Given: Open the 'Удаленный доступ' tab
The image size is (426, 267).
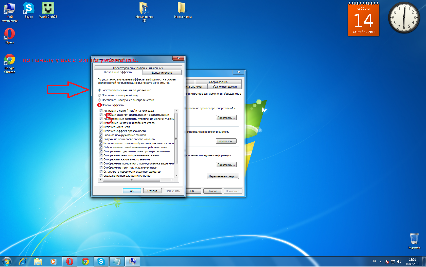Looking at the screenshot, I should pos(224,87).
